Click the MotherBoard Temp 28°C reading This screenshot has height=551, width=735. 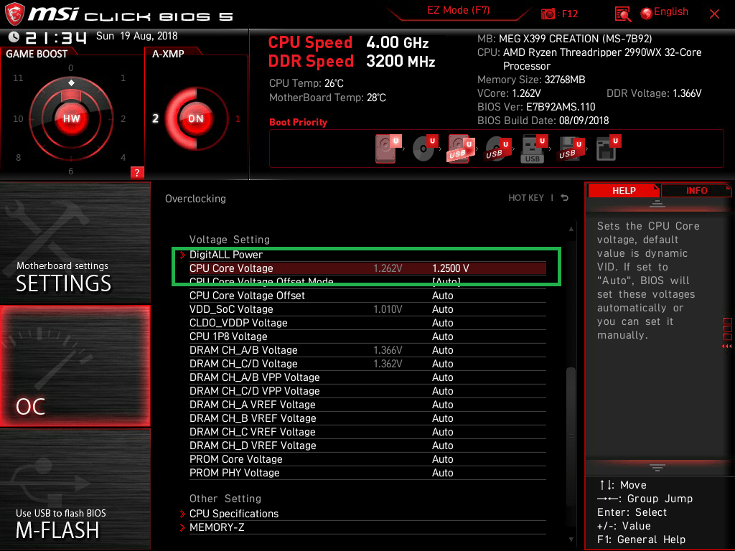pyautogui.click(x=327, y=98)
